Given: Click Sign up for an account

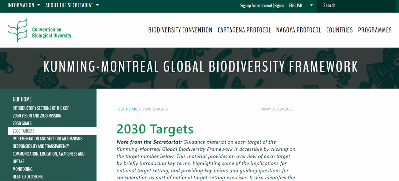Looking at the screenshot, I should [x=256, y=6].
